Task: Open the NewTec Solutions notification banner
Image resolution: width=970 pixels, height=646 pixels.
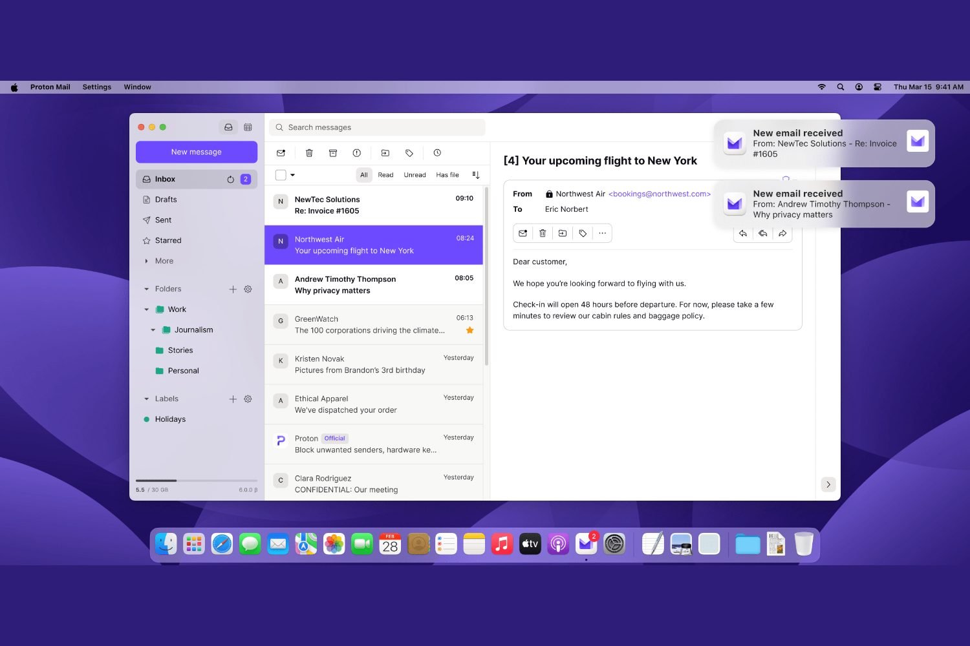Action: point(824,143)
